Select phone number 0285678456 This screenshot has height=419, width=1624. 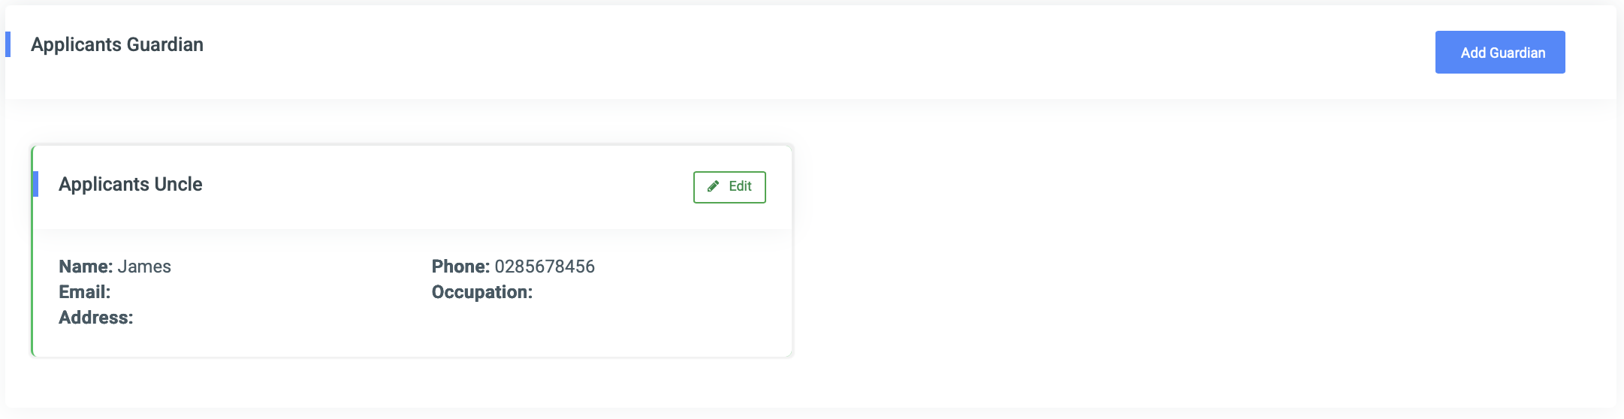[545, 267]
